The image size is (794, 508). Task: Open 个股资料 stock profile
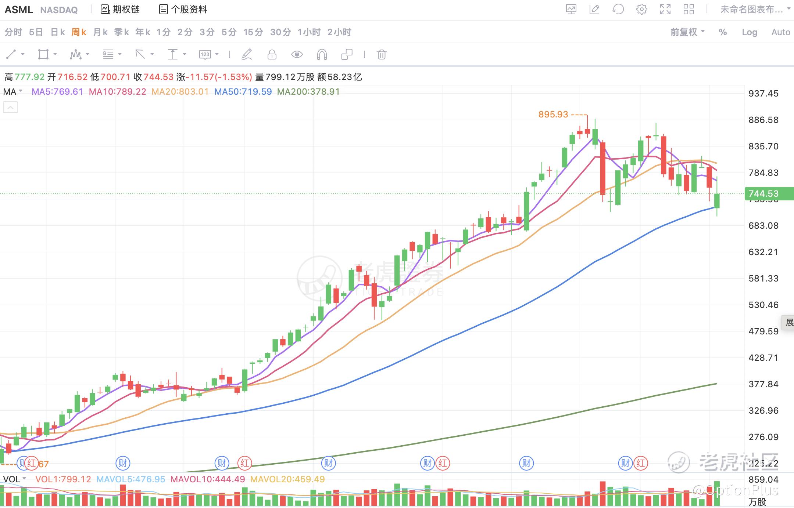pyautogui.click(x=183, y=10)
